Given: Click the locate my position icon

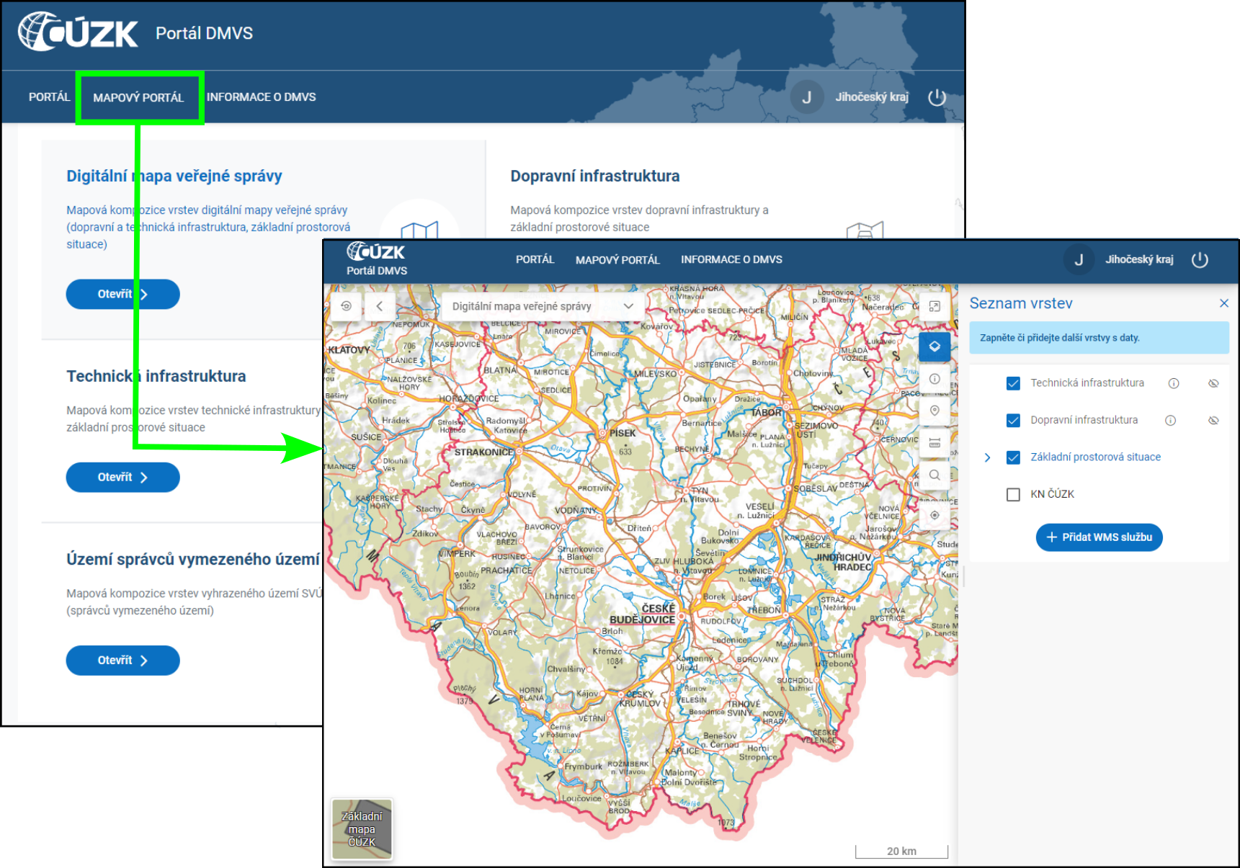Looking at the screenshot, I should click(935, 515).
